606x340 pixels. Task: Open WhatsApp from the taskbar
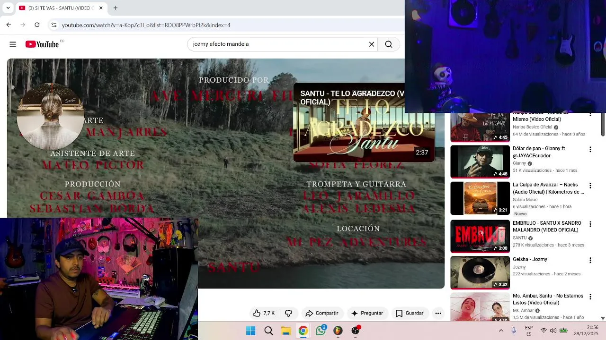pyautogui.click(x=321, y=331)
